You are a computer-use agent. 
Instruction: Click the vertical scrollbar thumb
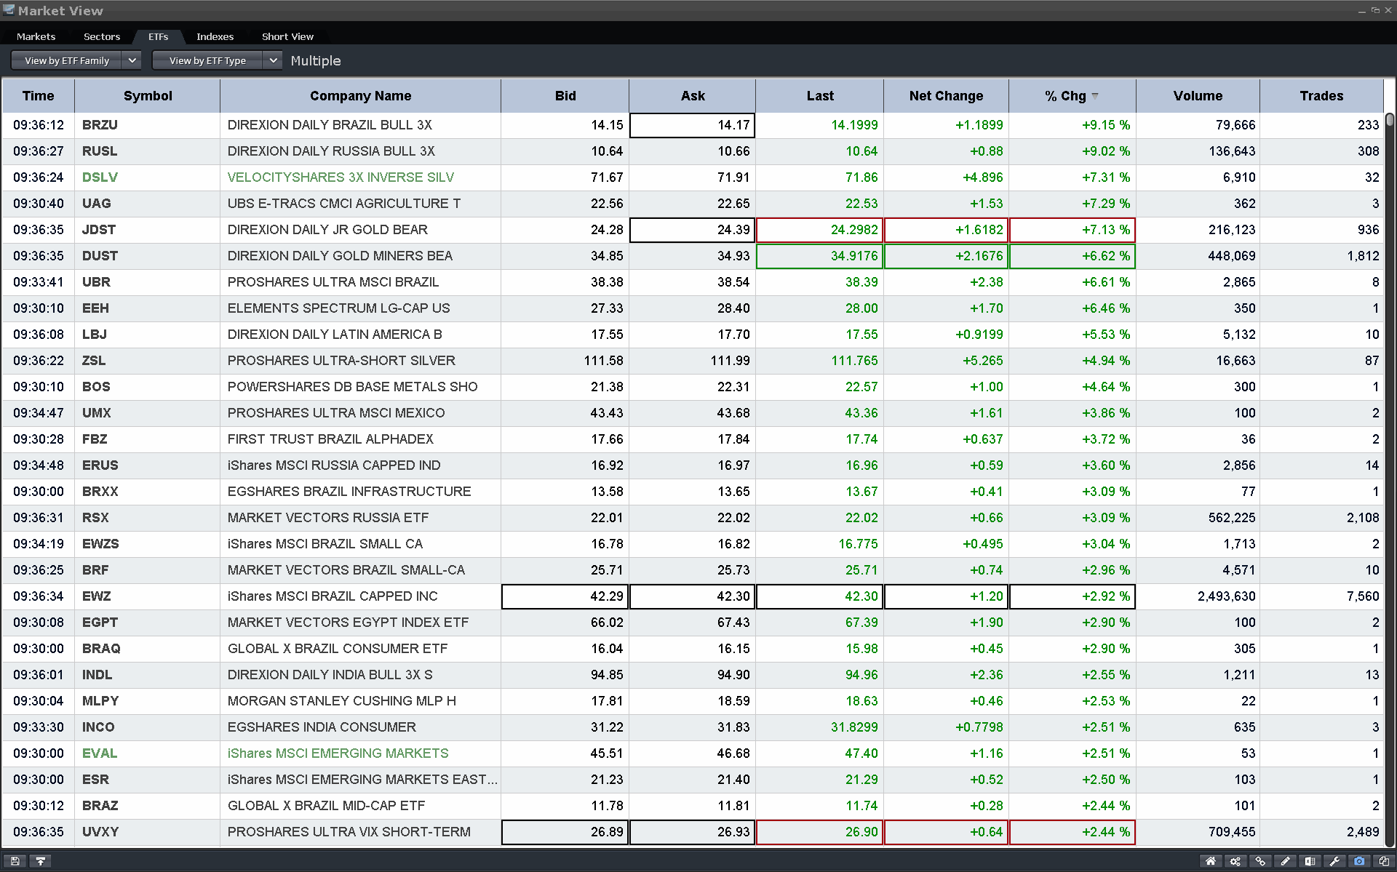(1390, 120)
